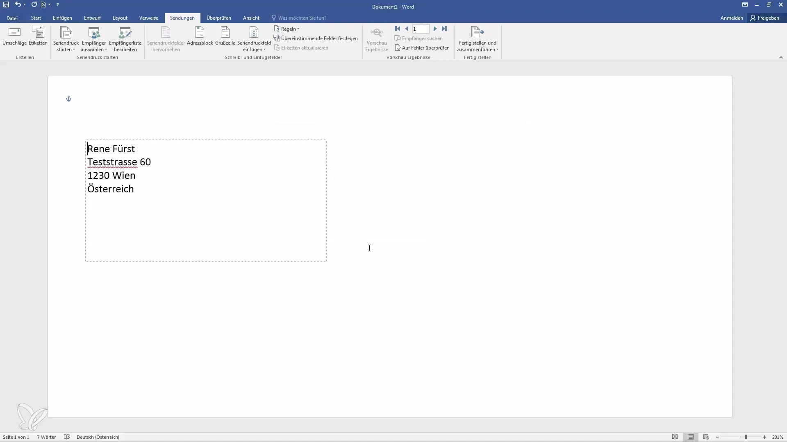
Task: Open Empfänger auswählen dropdown
Action: (x=94, y=39)
